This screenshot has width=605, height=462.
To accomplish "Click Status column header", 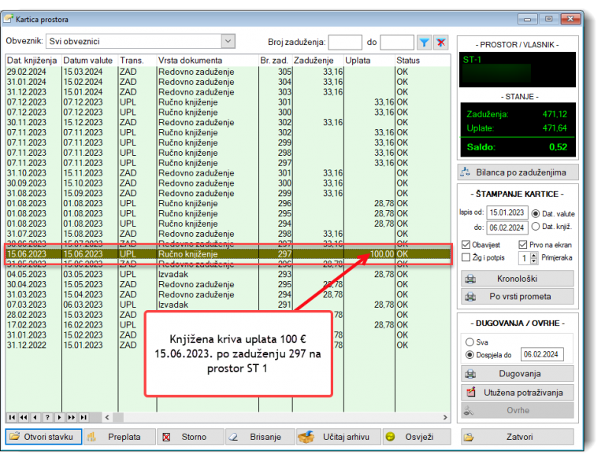I will pyautogui.click(x=422, y=60).
